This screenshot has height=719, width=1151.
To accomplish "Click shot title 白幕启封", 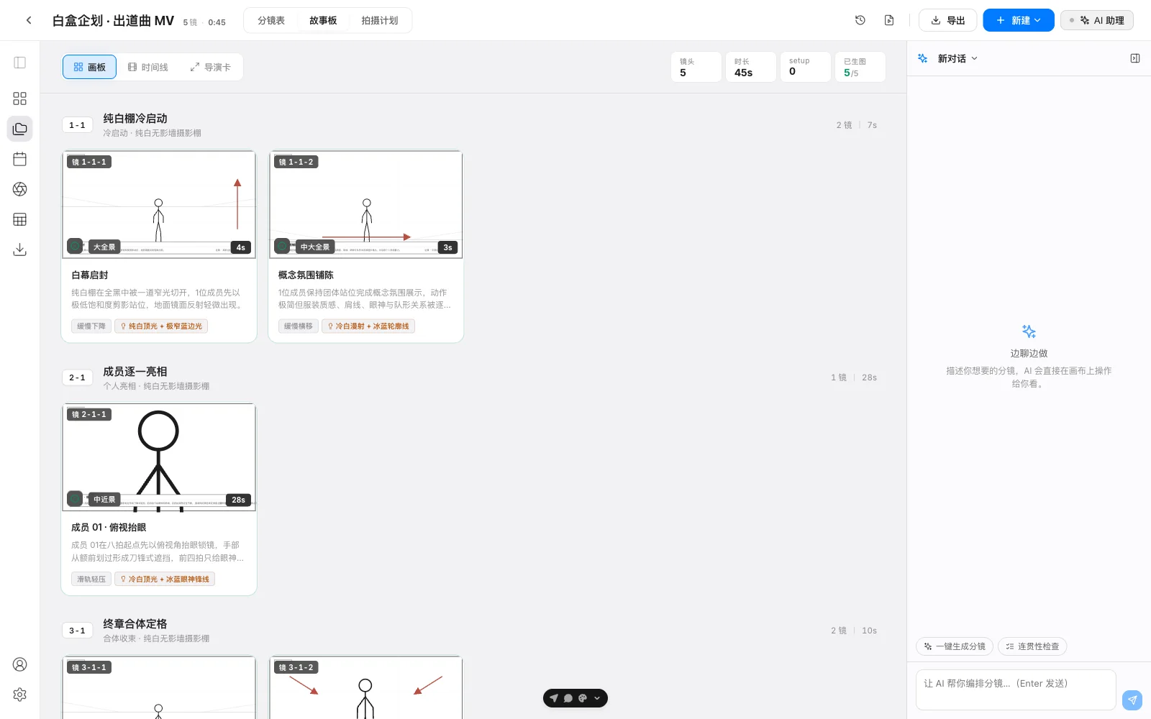I will [90, 275].
